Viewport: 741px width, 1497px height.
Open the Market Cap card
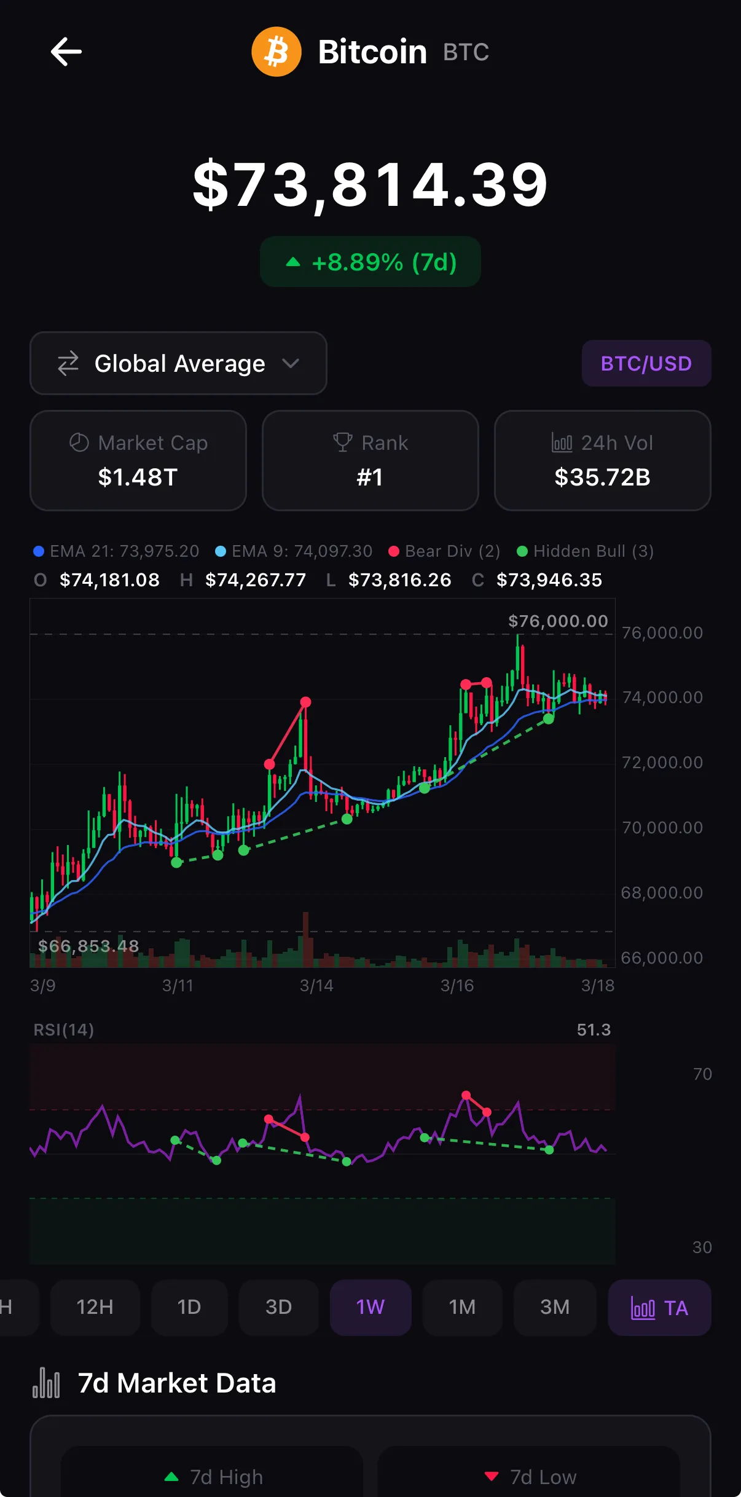tap(138, 460)
